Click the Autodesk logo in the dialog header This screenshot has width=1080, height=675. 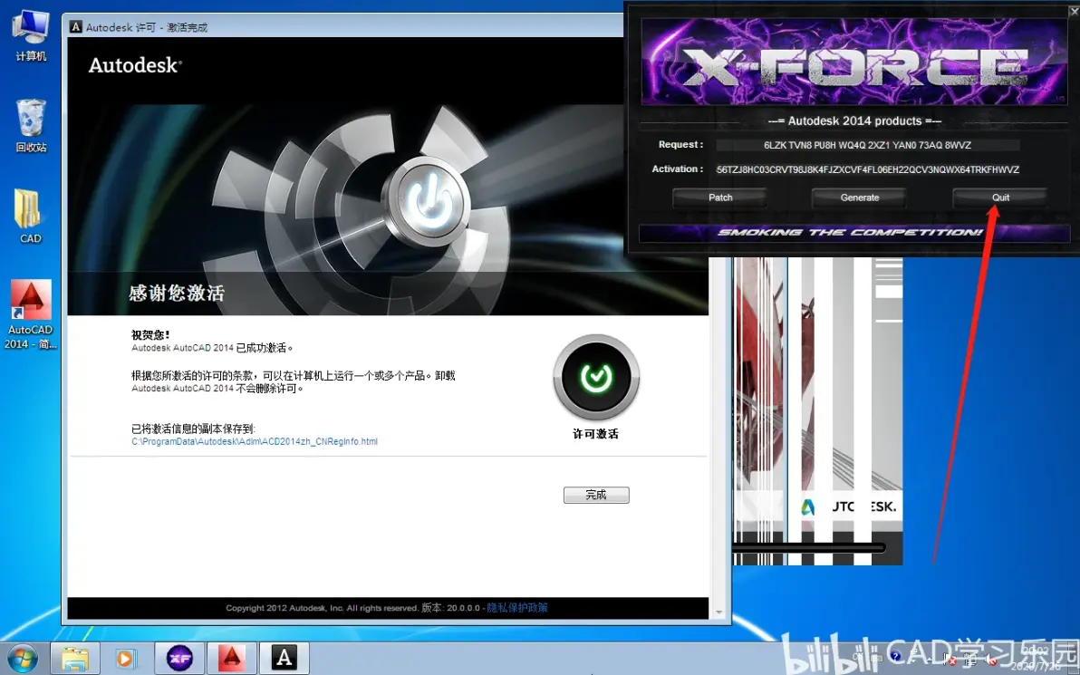tap(135, 65)
